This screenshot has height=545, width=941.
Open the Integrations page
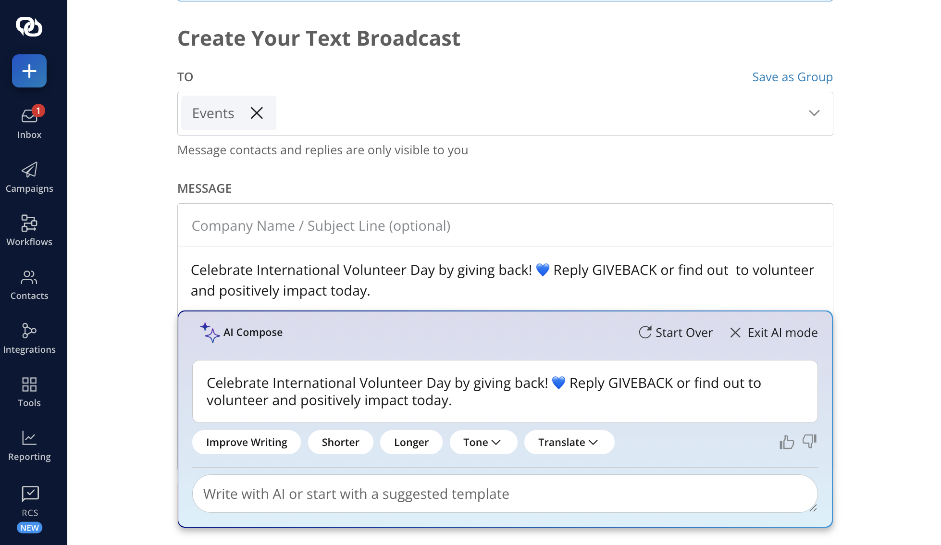pos(29,338)
